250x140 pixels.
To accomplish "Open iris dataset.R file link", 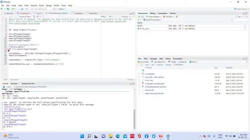I will coord(150,74).
